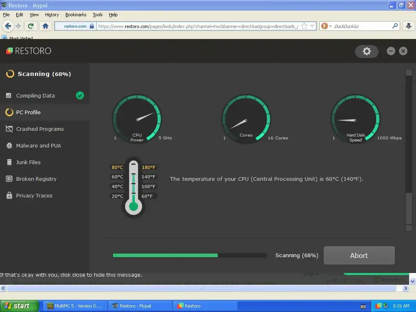Screen dimensions: 416x312
Task: Click the Hard Disk Speed gauge
Action: click(355, 119)
